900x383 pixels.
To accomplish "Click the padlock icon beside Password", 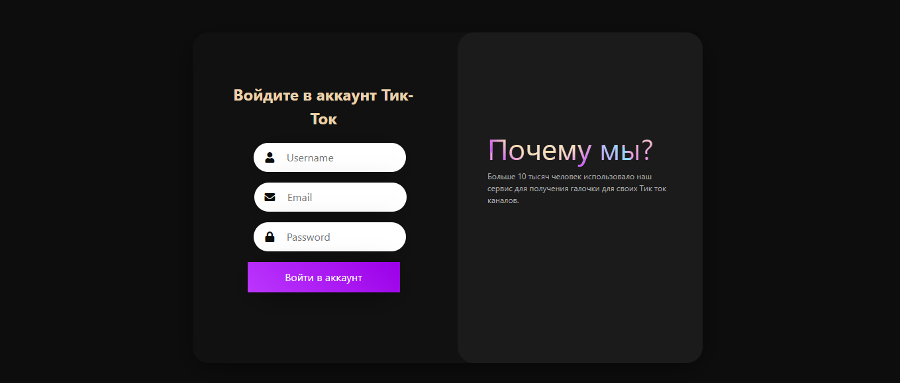I will pos(270,237).
